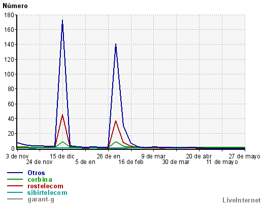Click the garant-g legend label

click(x=41, y=199)
